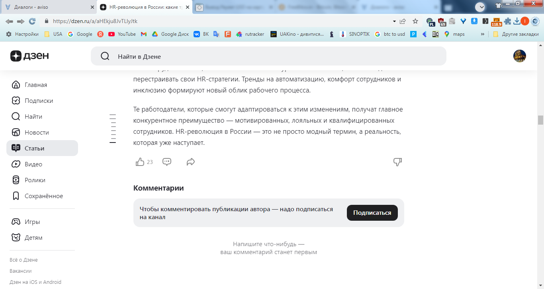Open the tab search dropdown chevron
544x289 pixels.
pos(480,7)
